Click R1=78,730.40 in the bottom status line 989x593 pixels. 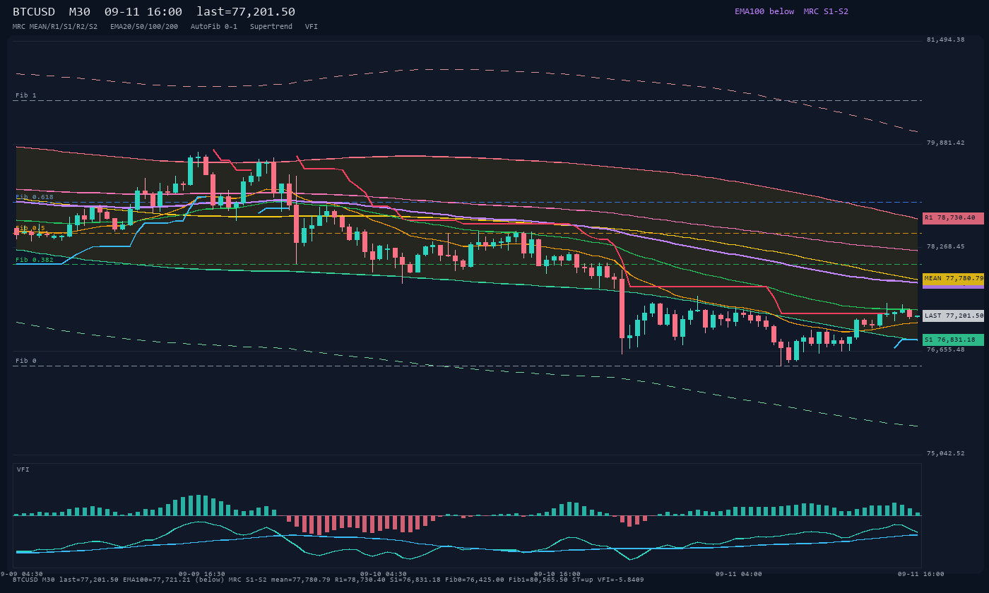360,580
